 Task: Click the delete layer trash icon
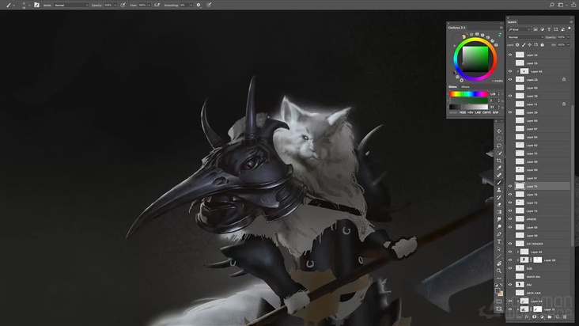coord(565,317)
